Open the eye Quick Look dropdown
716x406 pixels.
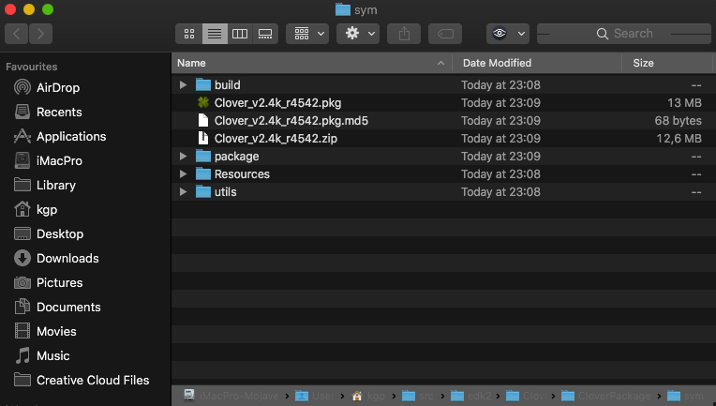(508, 34)
